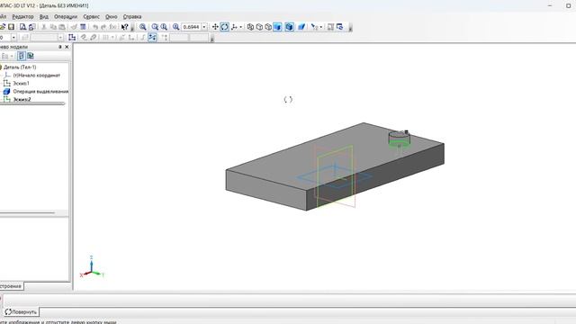The height and width of the screenshot is (324, 576).
Task: Click the zoom scale value field 0.6944
Action: (191, 27)
